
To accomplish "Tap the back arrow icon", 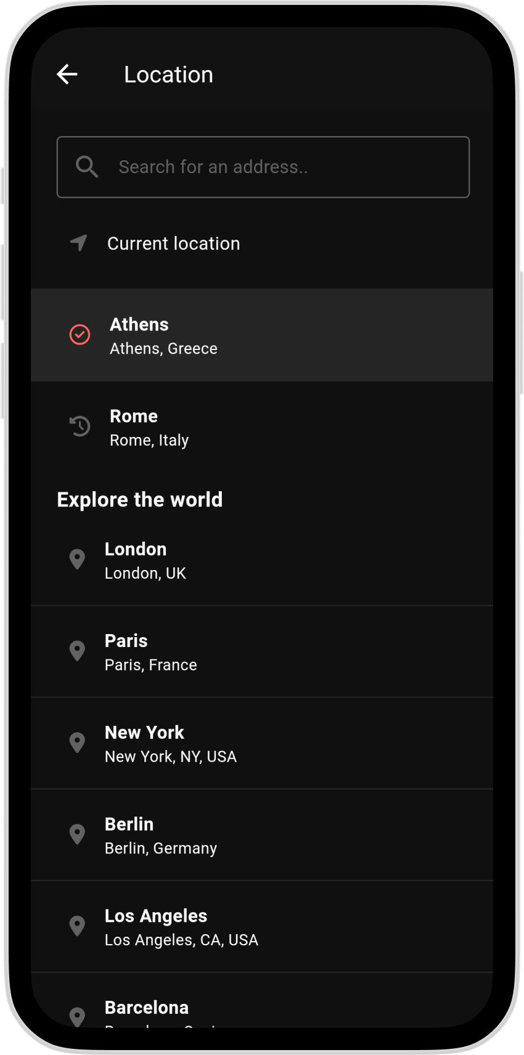I will [67, 75].
